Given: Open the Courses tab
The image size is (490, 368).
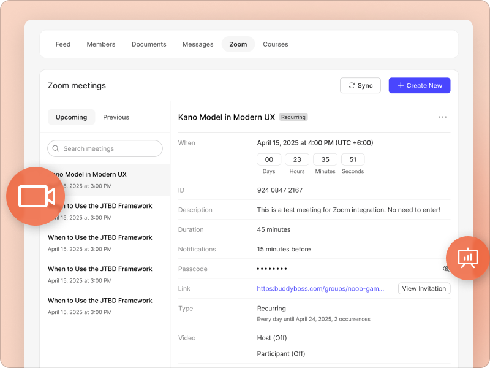Looking at the screenshot, I should 275,44.
